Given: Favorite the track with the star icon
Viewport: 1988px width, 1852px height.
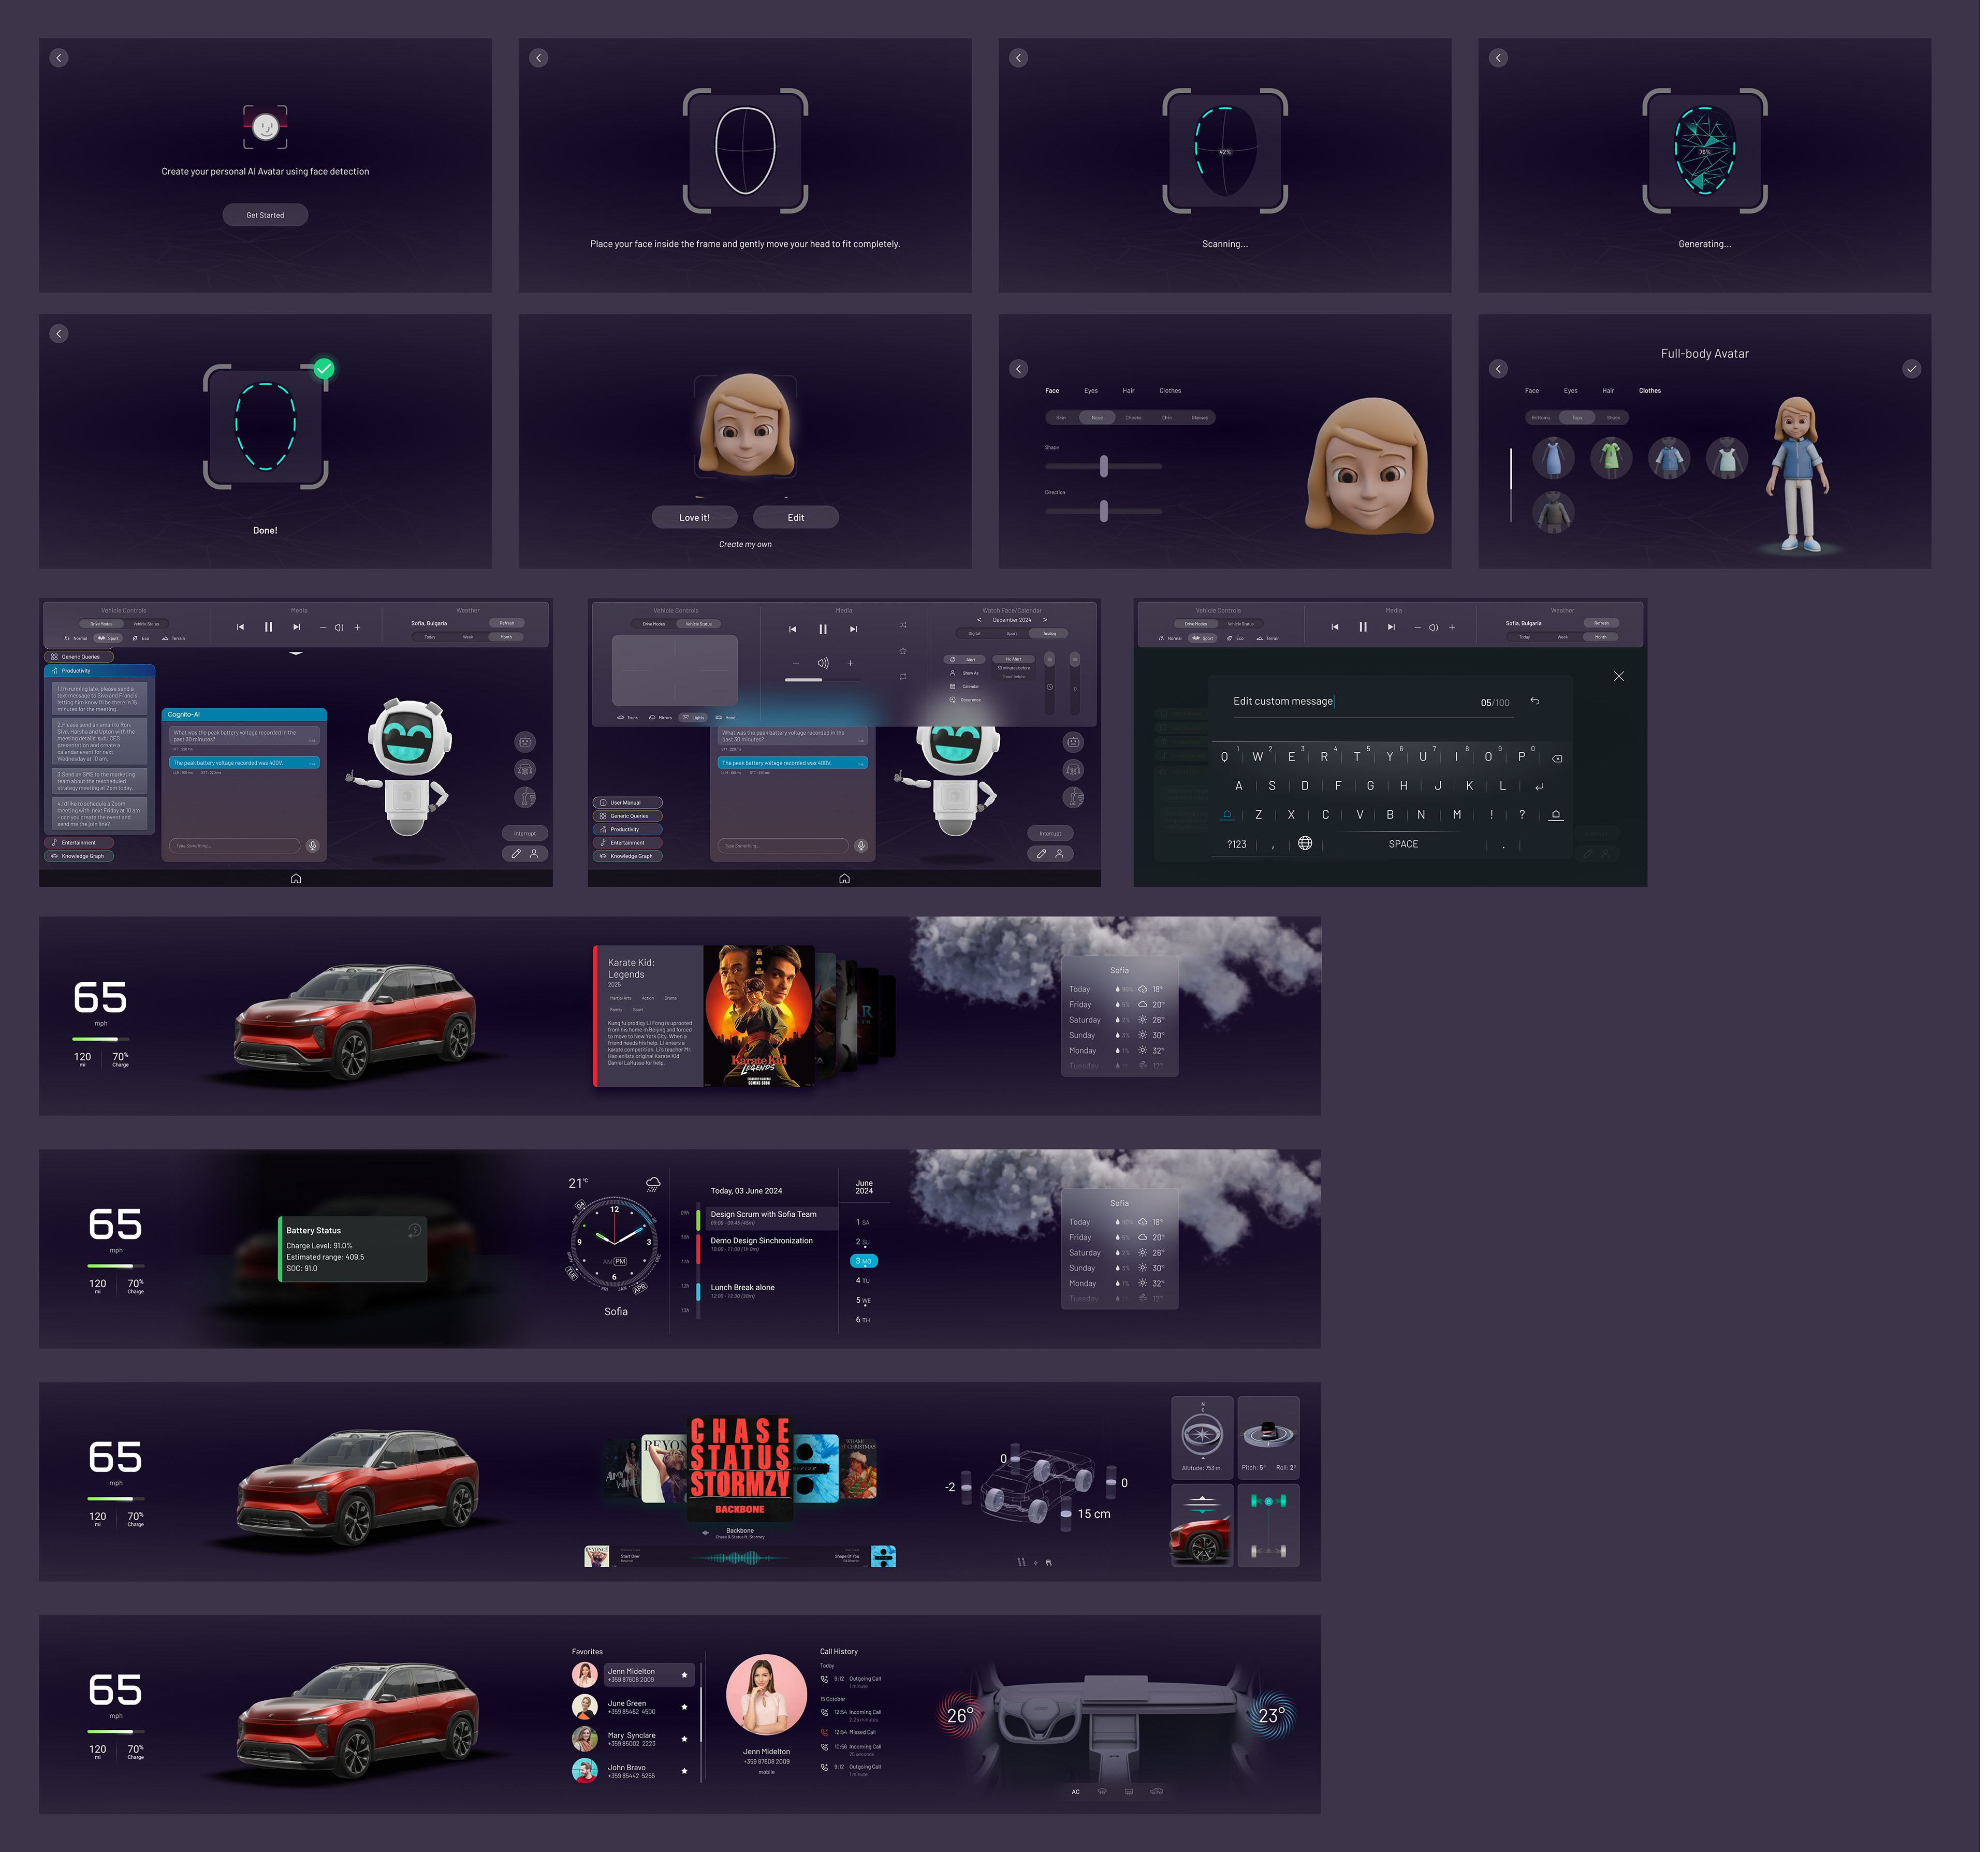Looking at the screenshot, I should pyautogui.click(x=902, y=651).
